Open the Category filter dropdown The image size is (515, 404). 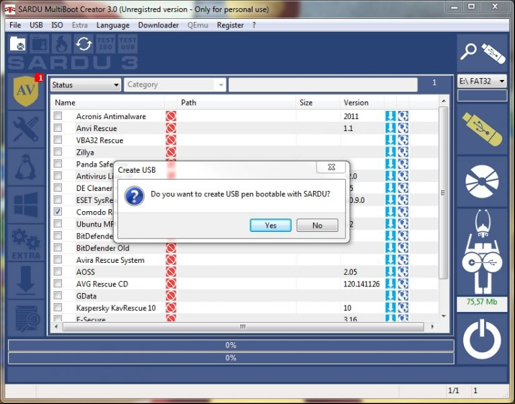click(175, 85)
